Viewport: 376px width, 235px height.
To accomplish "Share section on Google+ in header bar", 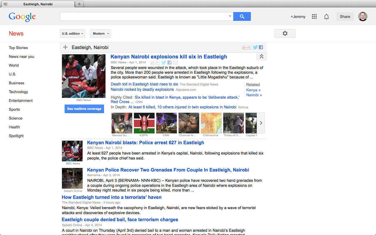I will pyautogui.click(x=246, y=47).
